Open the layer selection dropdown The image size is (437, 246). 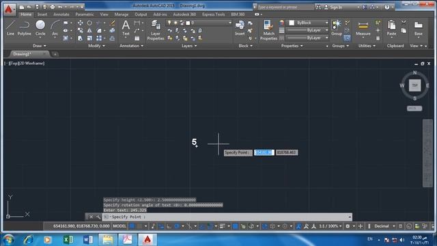230,23
